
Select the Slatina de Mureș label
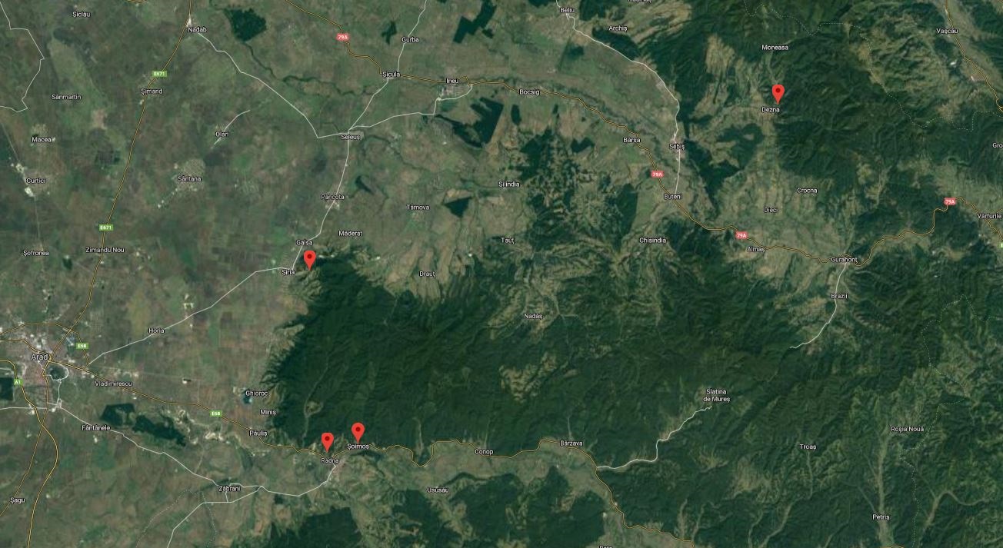[718, 396]
